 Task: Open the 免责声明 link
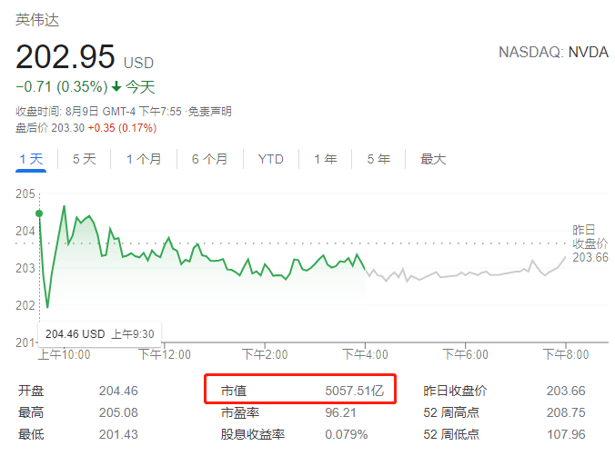pos(210,112)
